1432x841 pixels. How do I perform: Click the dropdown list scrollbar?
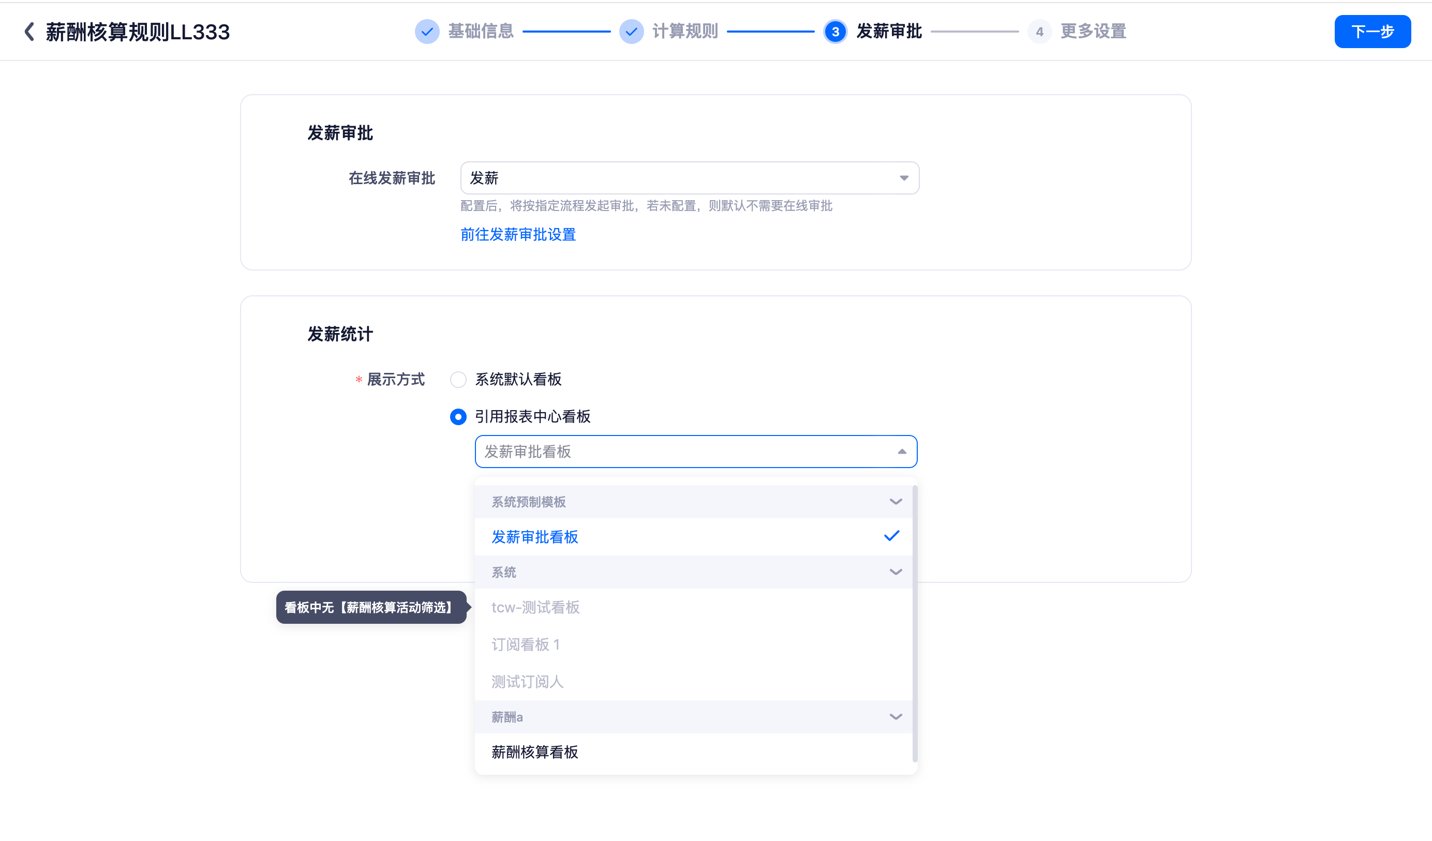[914, 623]
